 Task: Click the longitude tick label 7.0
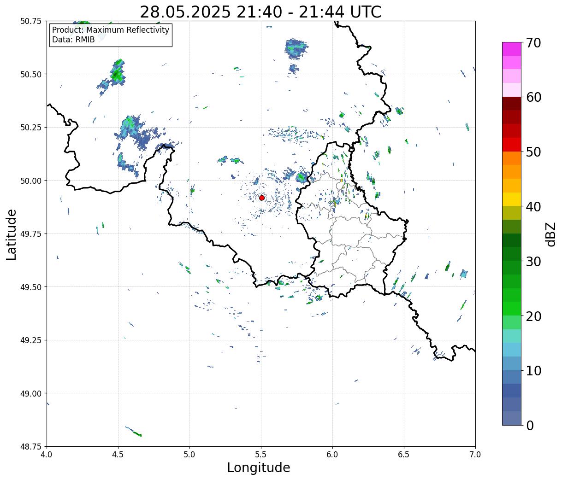pyautogui.click(x=475, y=454)
